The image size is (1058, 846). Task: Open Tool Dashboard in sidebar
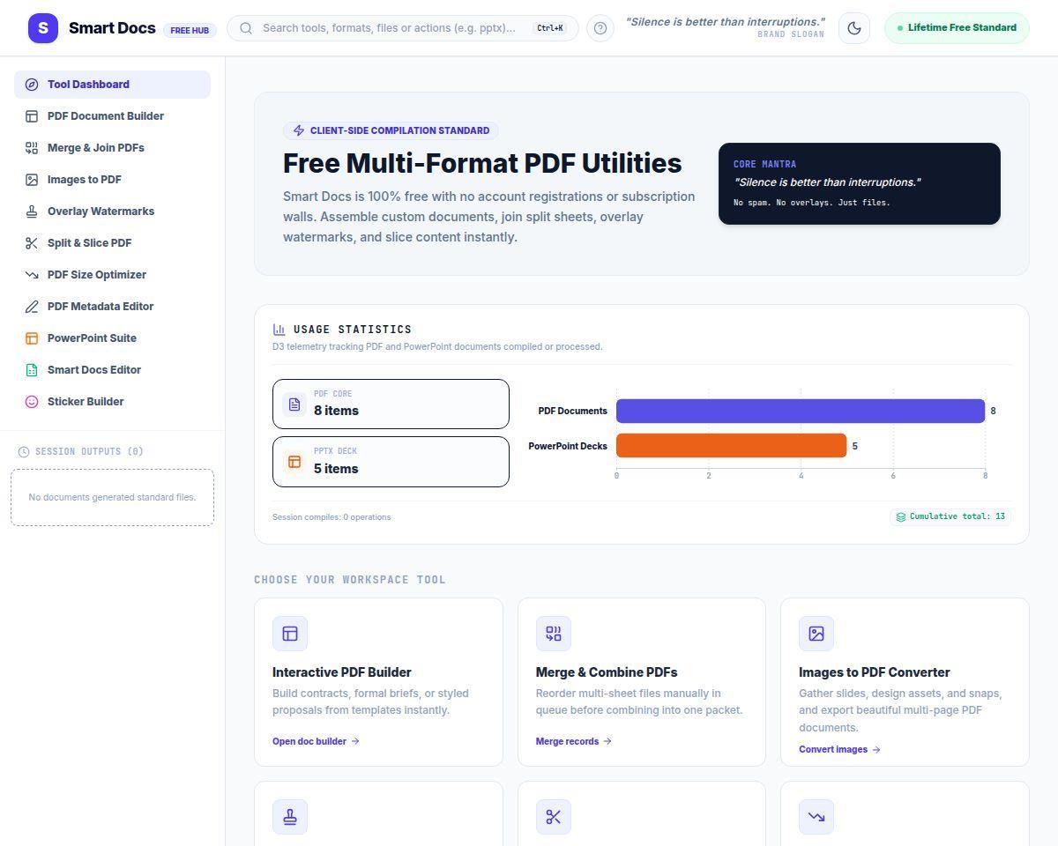coord(112,85)
